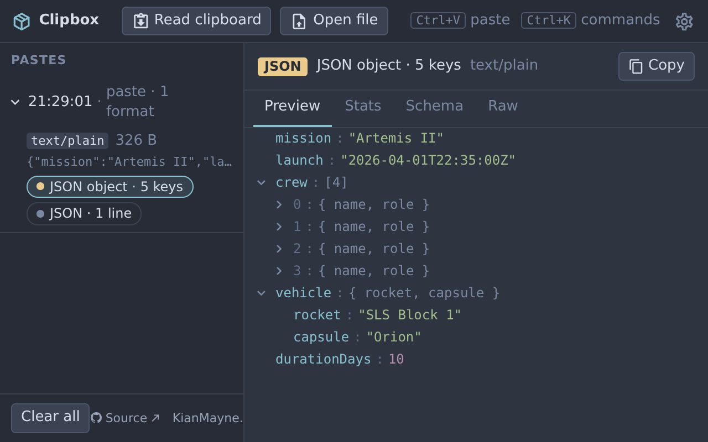The width and height of the screenshot is (708, 442).
Task: Expand crew item 2
Action: [x=279, y=249]
